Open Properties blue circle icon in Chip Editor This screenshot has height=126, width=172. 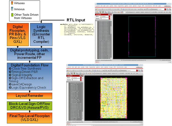point(95,70)
